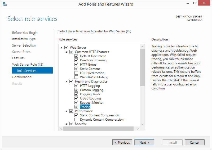Click the horizontal scroll left arrow
Viewport: 212px width, 150px height.
pyautogui.click(x=61, y=129)
